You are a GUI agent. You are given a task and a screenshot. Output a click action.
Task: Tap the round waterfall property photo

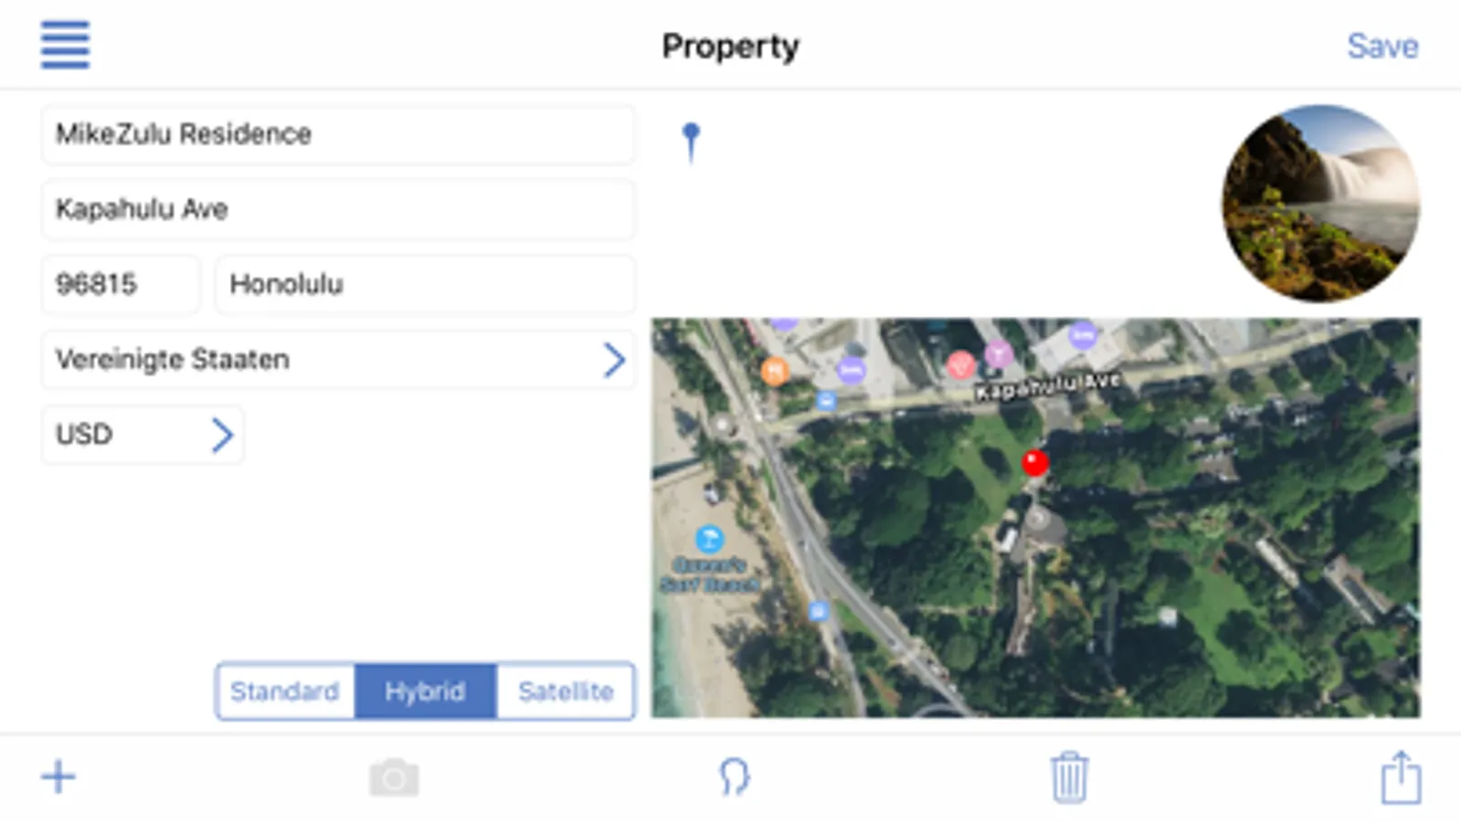1321,204
